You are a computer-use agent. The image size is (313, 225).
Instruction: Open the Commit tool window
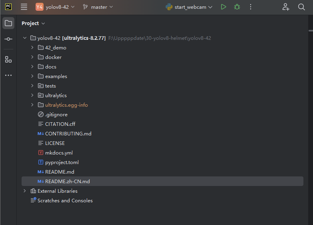pos(8,39)
